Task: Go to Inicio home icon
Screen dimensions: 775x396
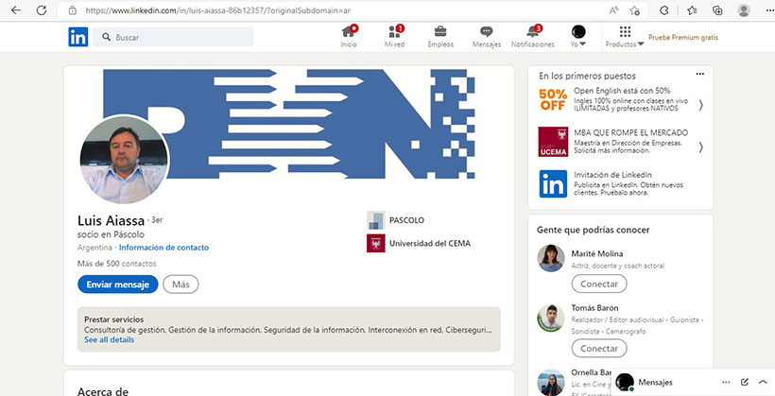Action: pyautogui.click(x=349, y=32)
